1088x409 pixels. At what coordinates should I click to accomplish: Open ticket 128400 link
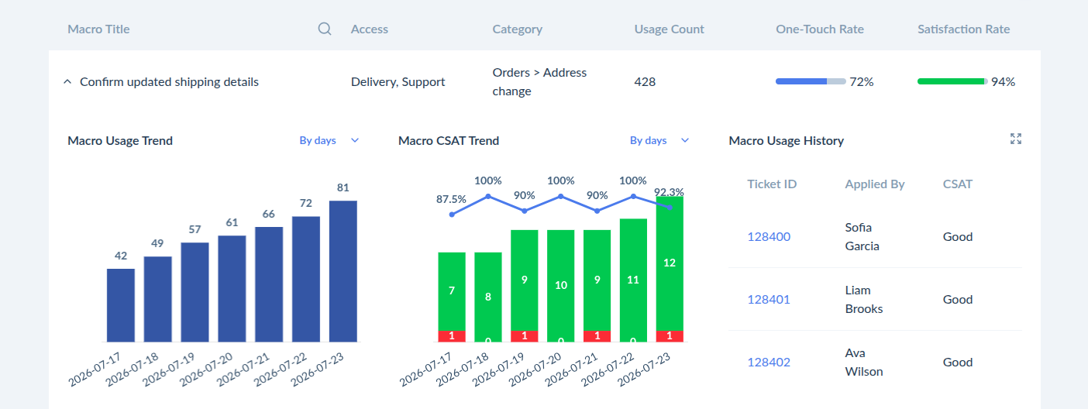tap(769, 237)
